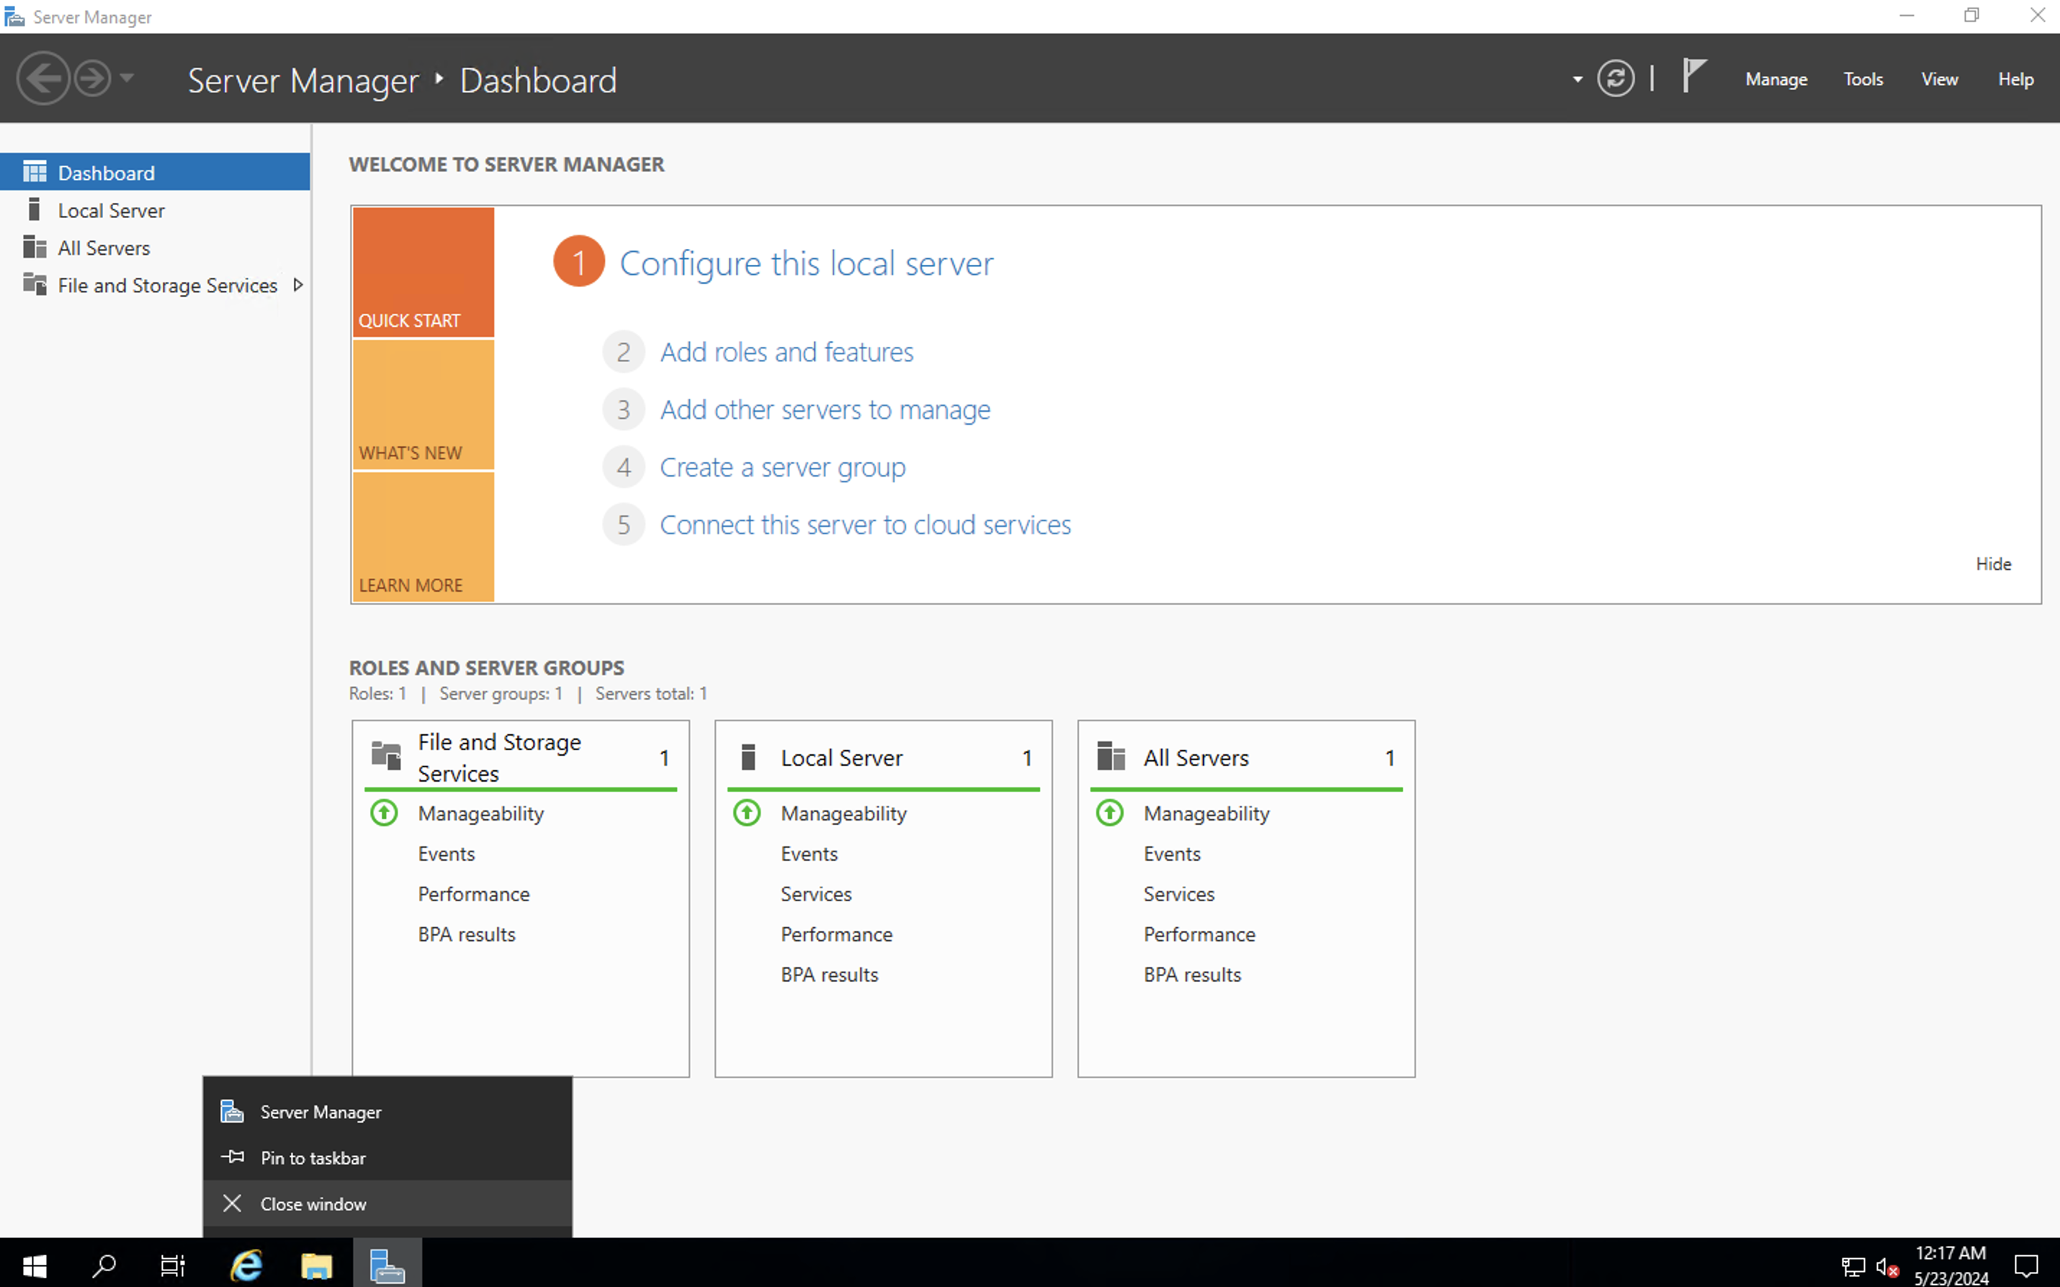Select All Servers in the sidebar
2060x1287 pixels.
tap(104, 247)
